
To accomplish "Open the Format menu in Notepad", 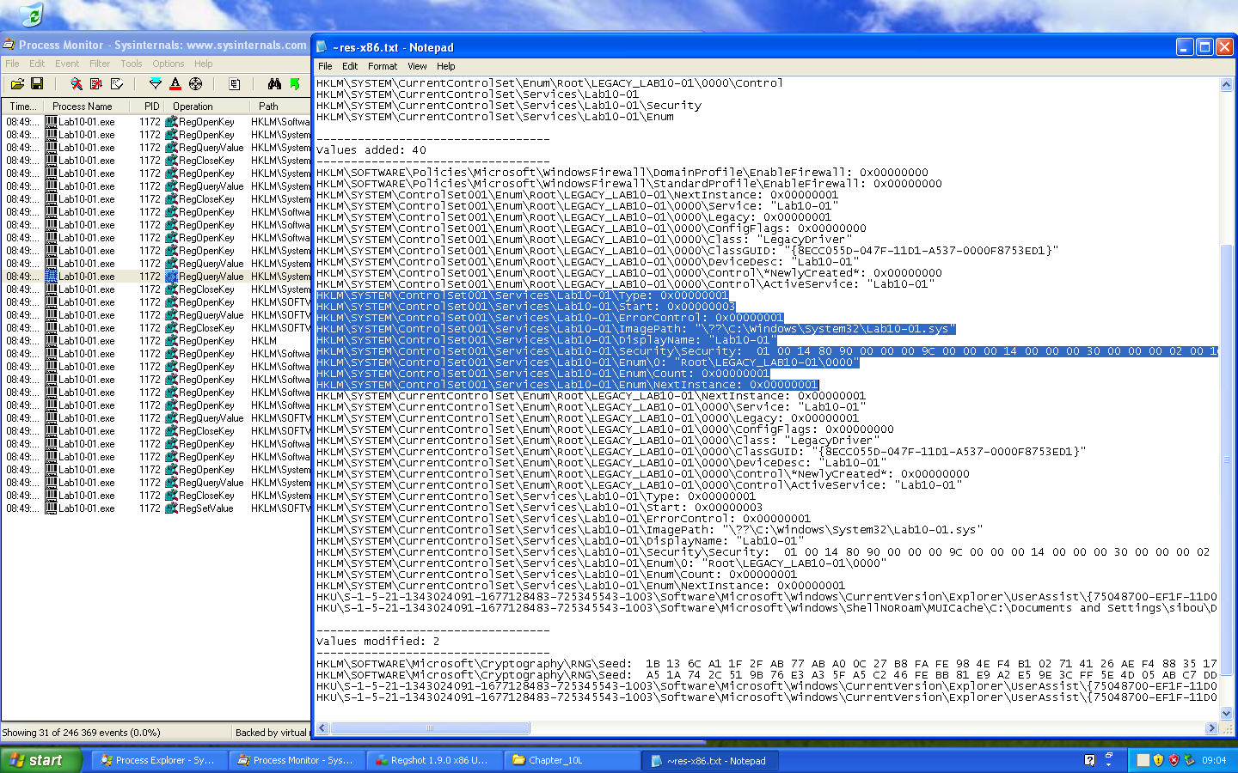I will click(383, 66).
